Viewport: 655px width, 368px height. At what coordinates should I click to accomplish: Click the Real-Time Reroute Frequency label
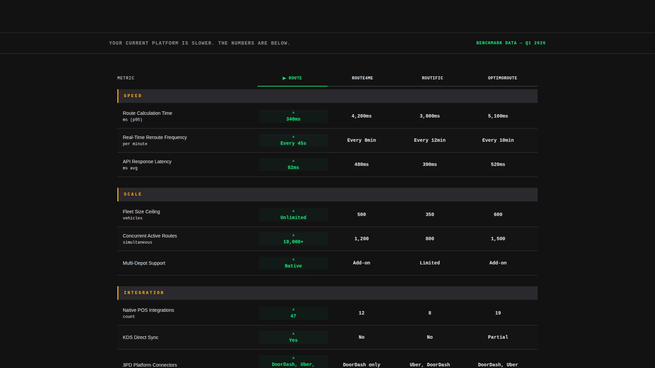point(155,137)
